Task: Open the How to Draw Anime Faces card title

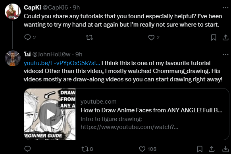Action: click(151, 110)
